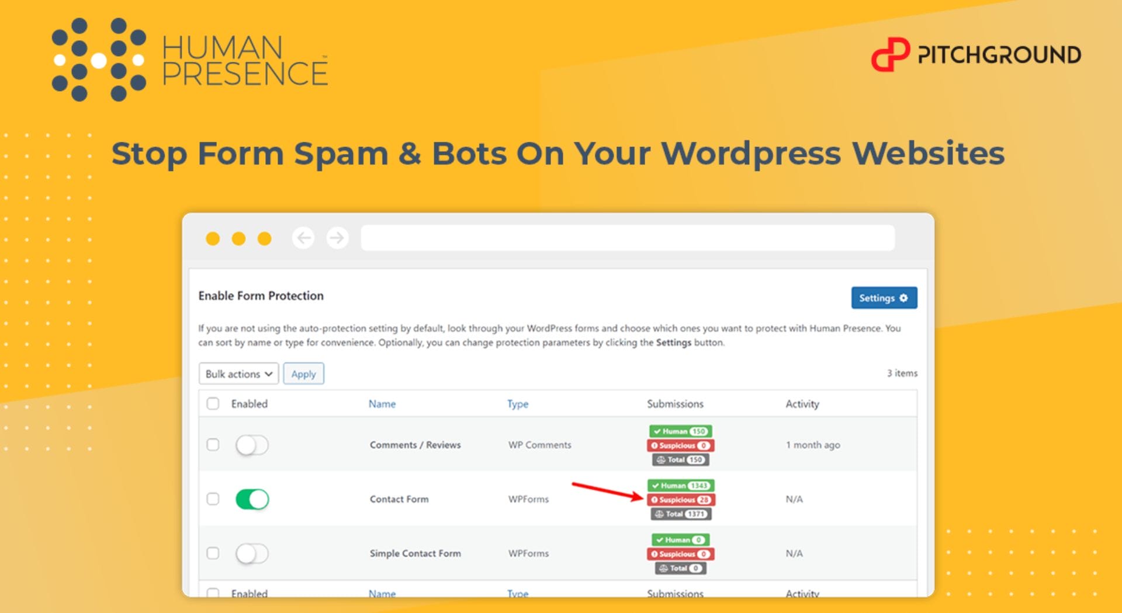This screenshot has height=613, width=1122.
Task: Click the Total 1371 gray badge
Action: coord(681,514)
